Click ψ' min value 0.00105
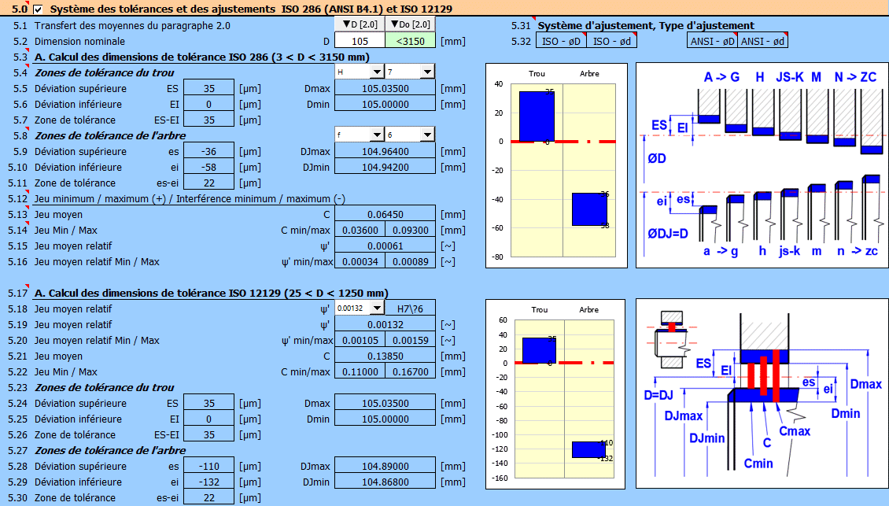 pos(360,341)
